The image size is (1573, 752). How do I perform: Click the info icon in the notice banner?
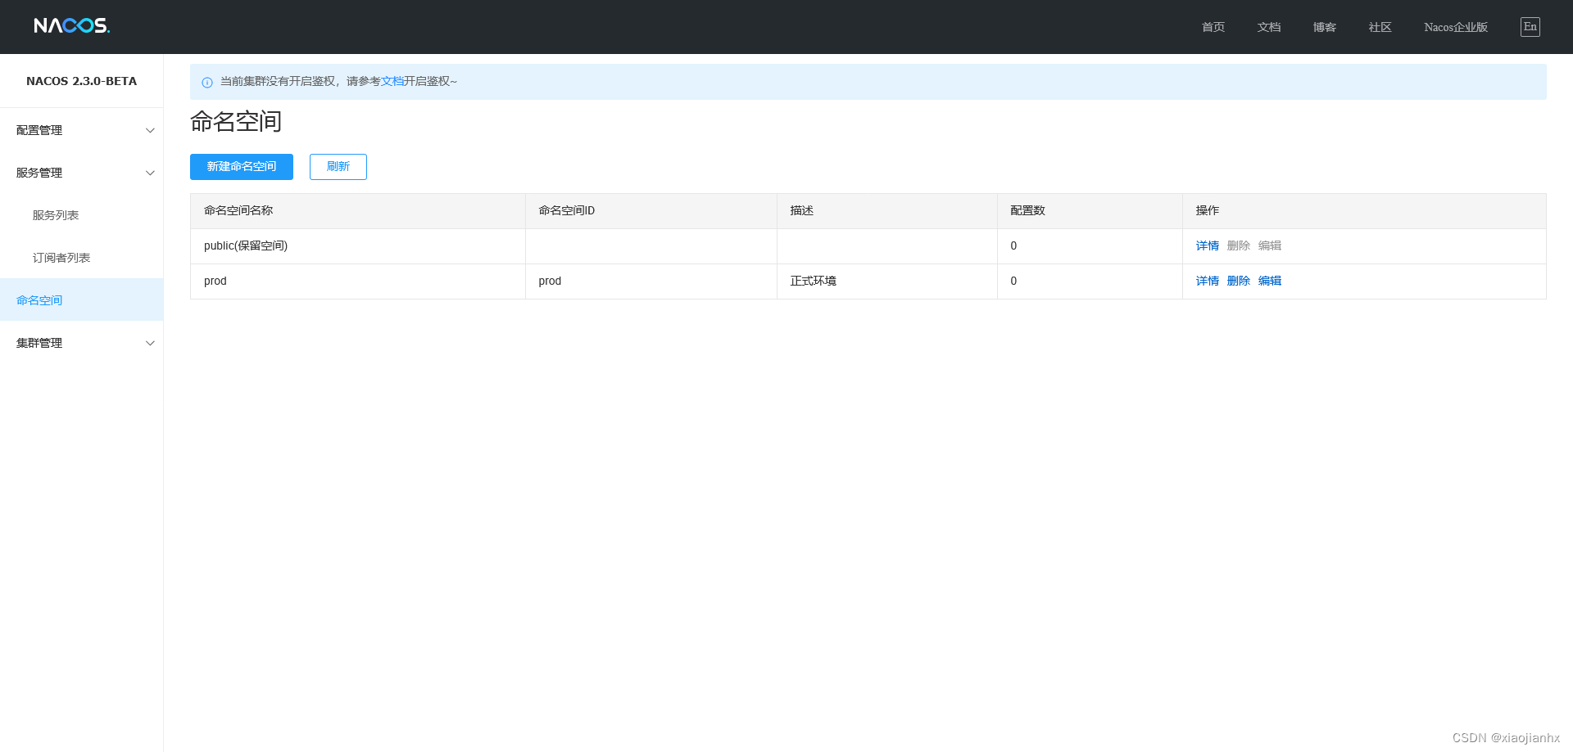click(x=207, y=83)
